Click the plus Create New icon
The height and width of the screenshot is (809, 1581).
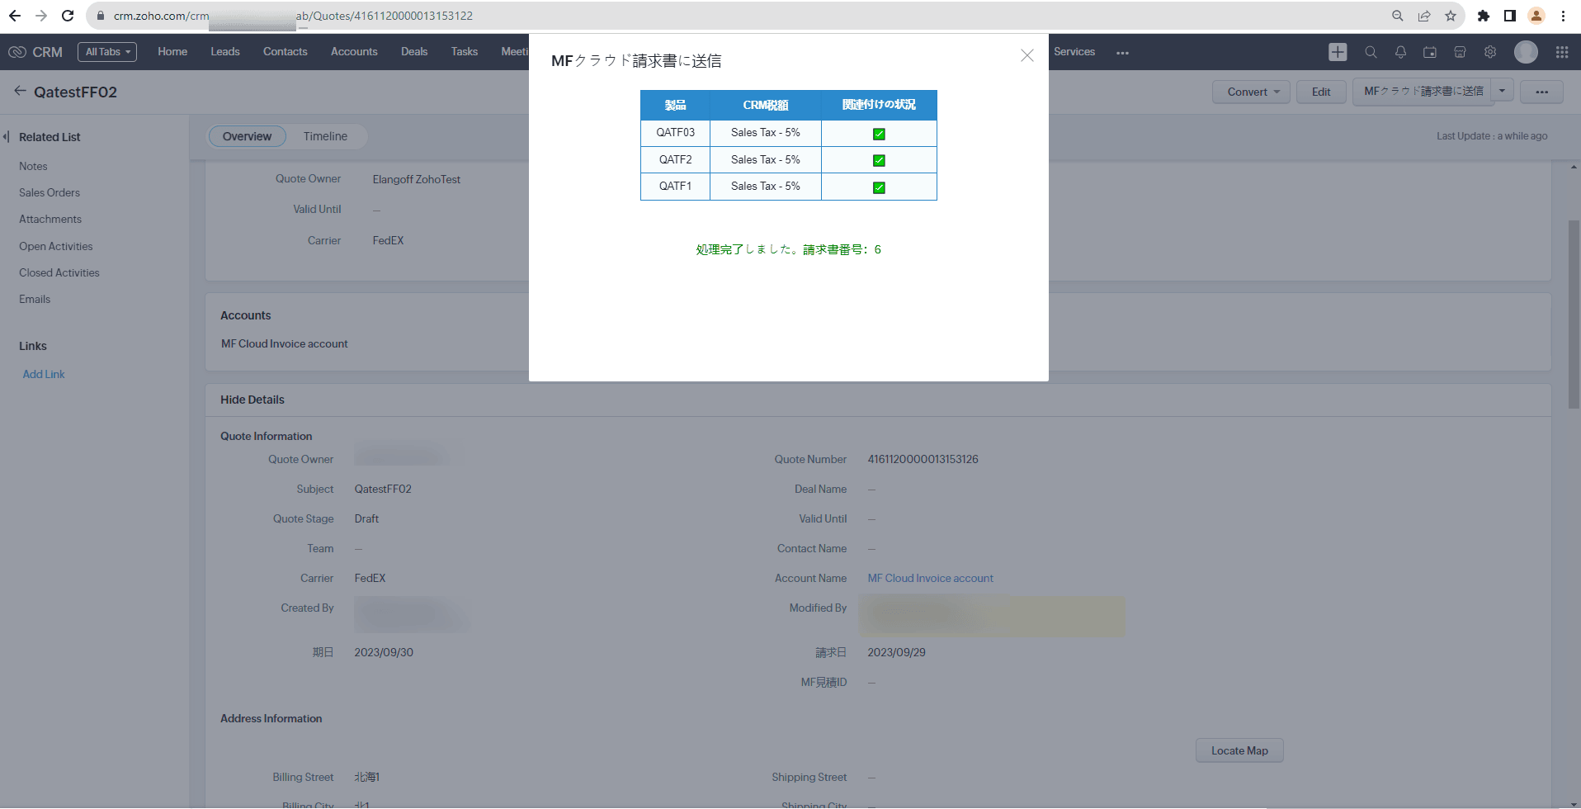1338,52
